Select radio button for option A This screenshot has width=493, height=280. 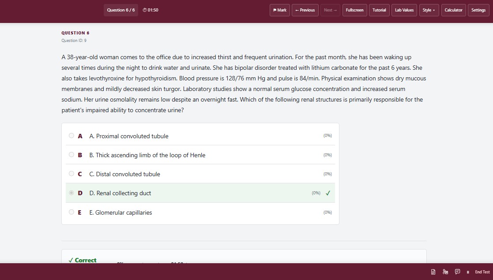click(x=72, y=136)
